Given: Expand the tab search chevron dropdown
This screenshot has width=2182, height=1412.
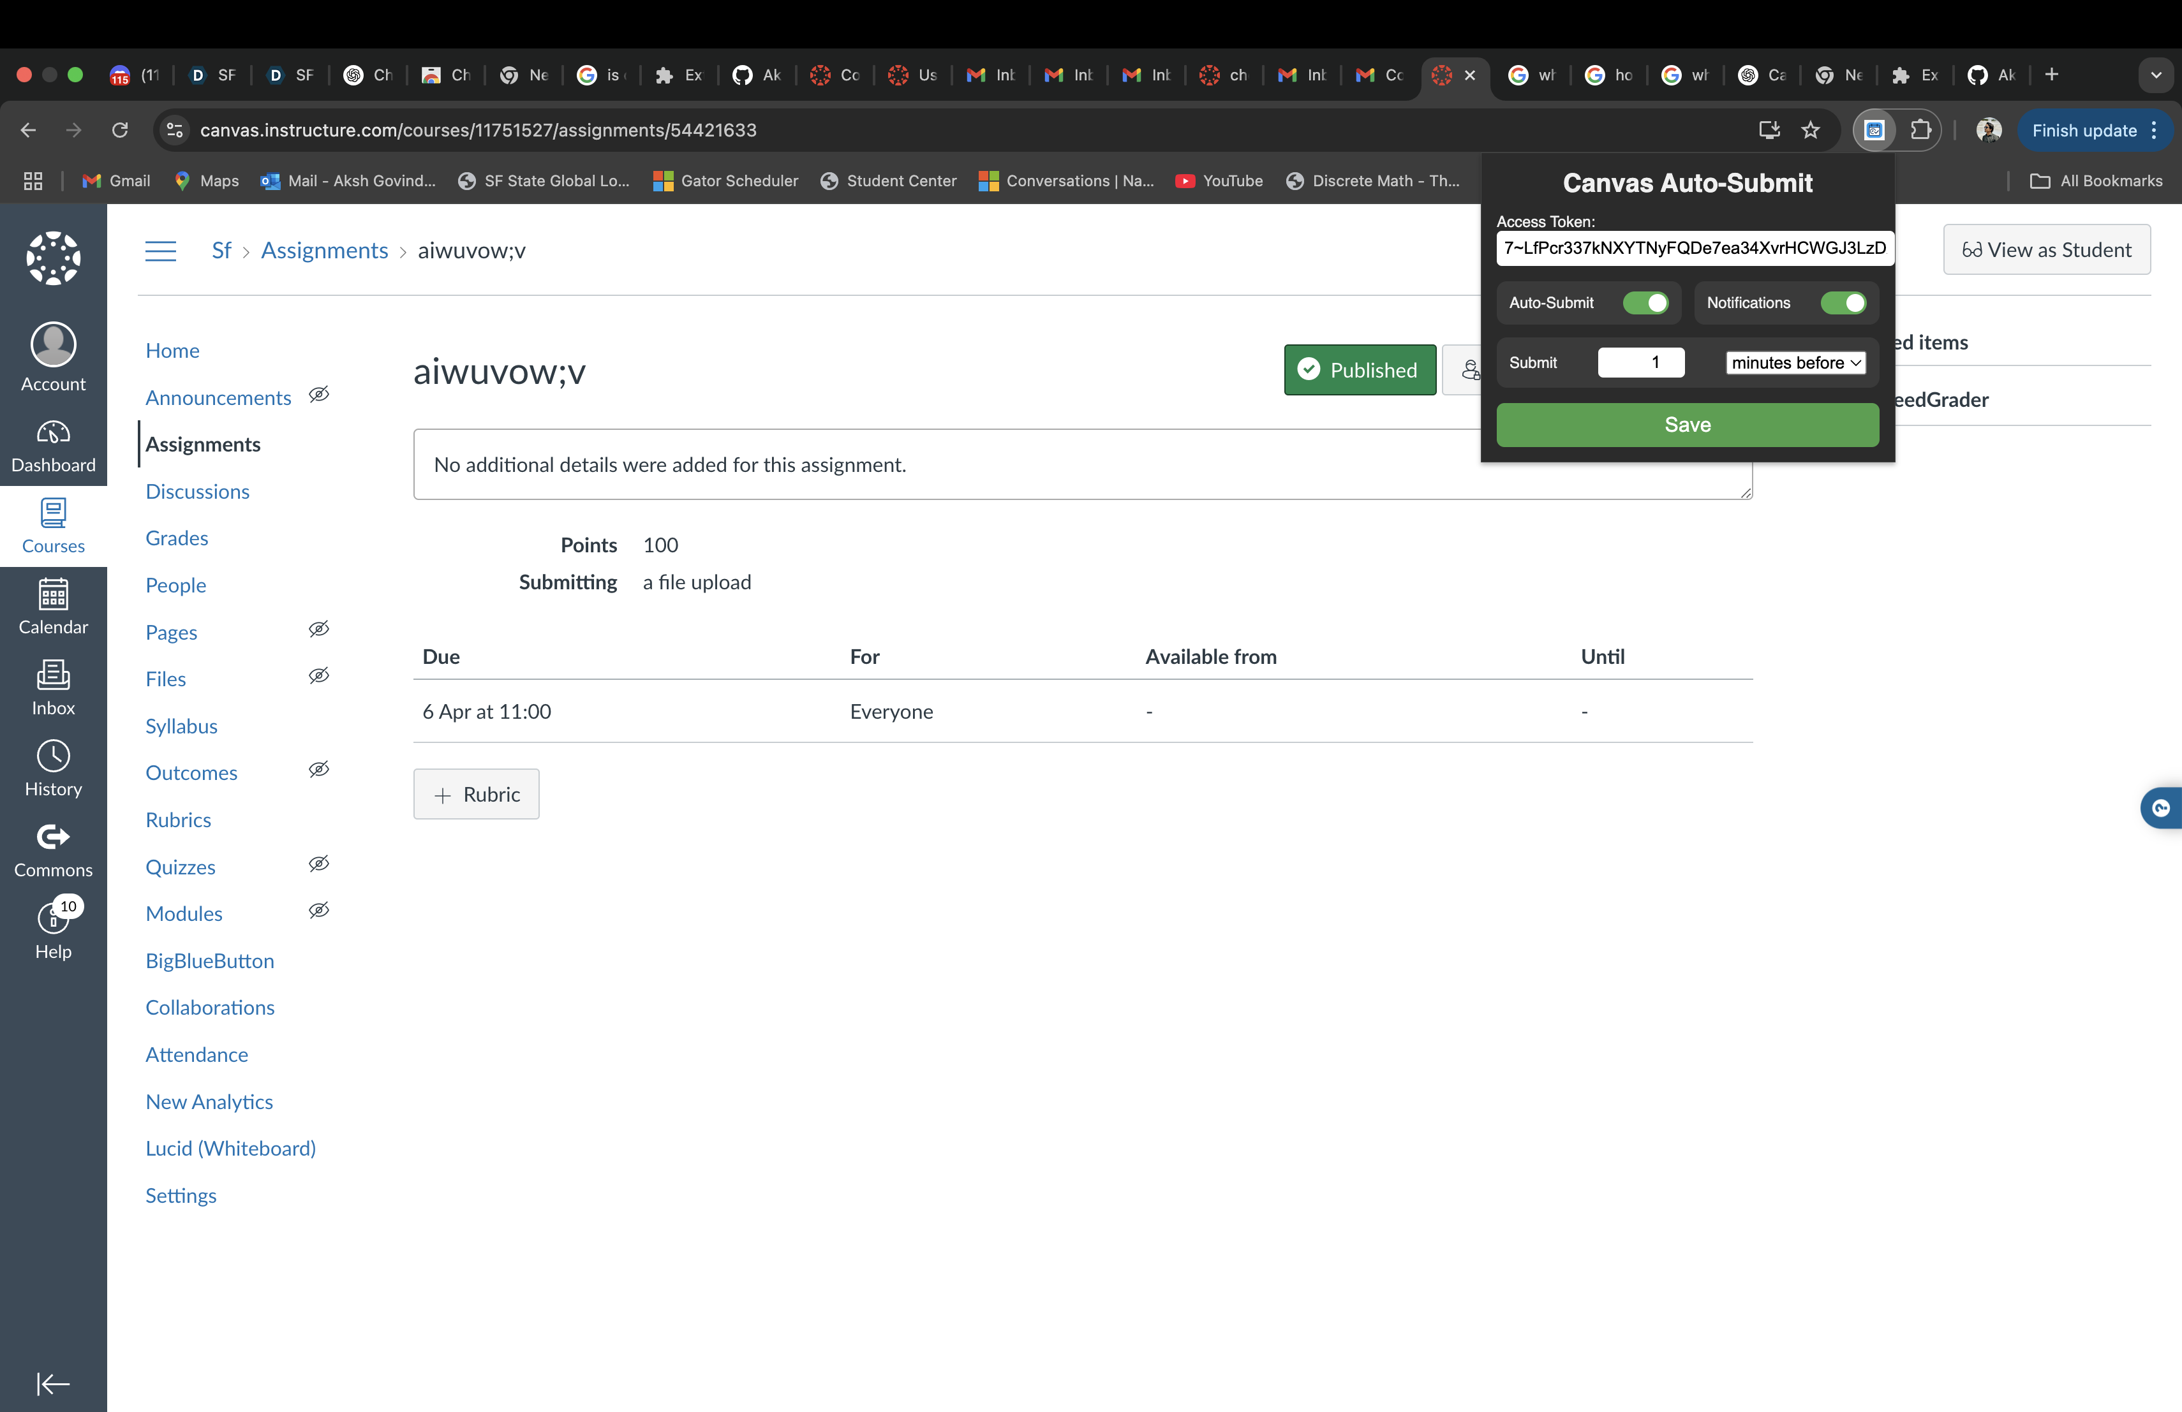Looking at the screenshot, I should (x=2155, y=75).
